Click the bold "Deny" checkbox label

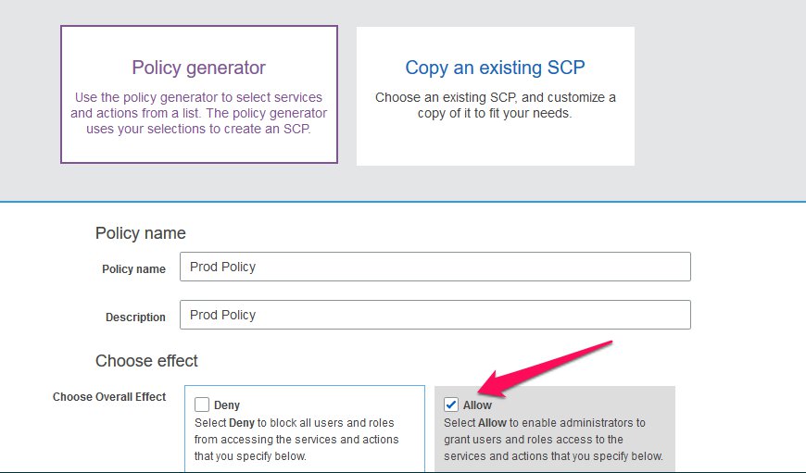coord(227,405)
